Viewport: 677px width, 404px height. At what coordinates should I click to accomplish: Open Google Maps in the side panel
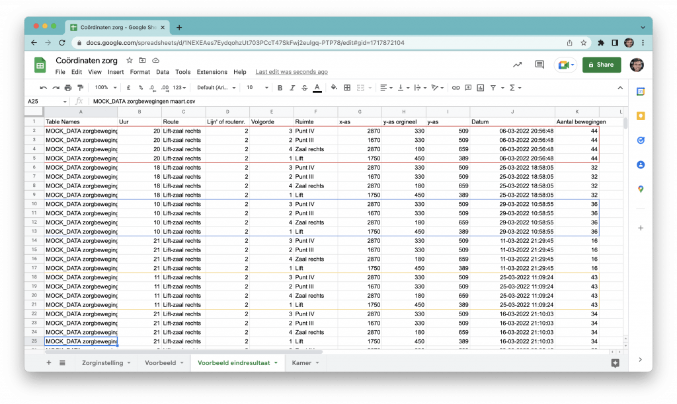(640, 189)
